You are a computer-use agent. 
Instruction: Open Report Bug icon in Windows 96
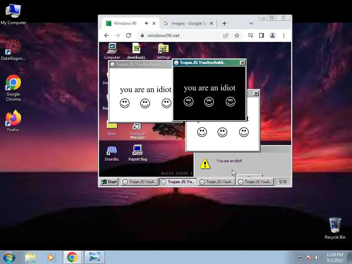pyautogui.click(x=137, y=153)
